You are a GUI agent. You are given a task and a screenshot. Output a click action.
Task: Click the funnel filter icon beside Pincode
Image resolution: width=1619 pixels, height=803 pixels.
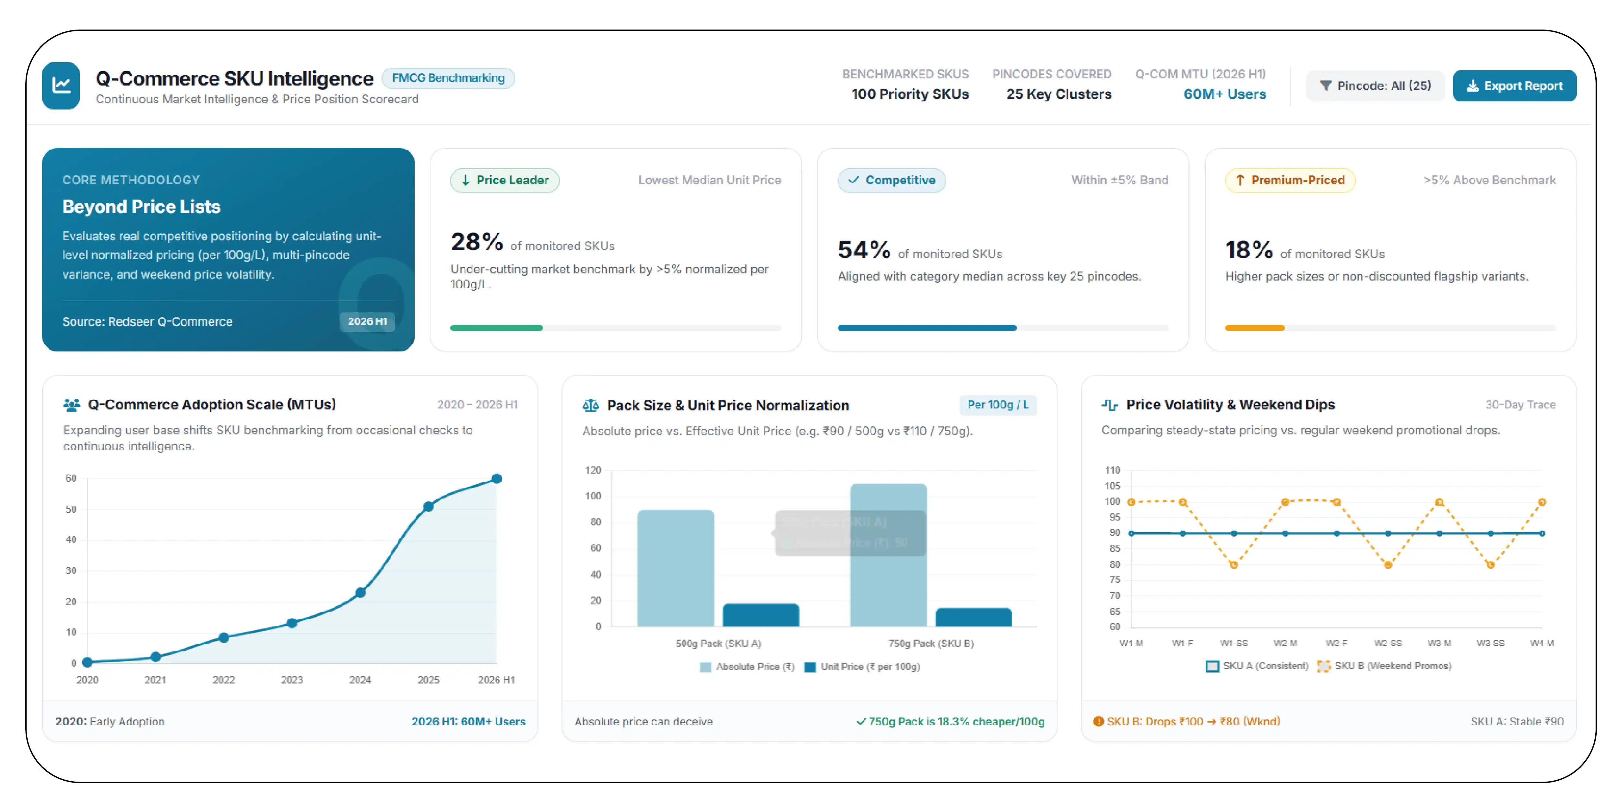point(1326,86)
